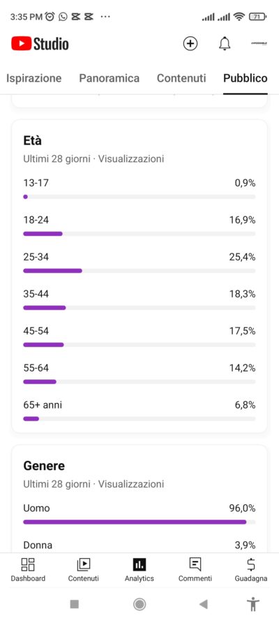Tap the 65+ anni age row
Screen dimensions: 279x621
tap(139, 411)
